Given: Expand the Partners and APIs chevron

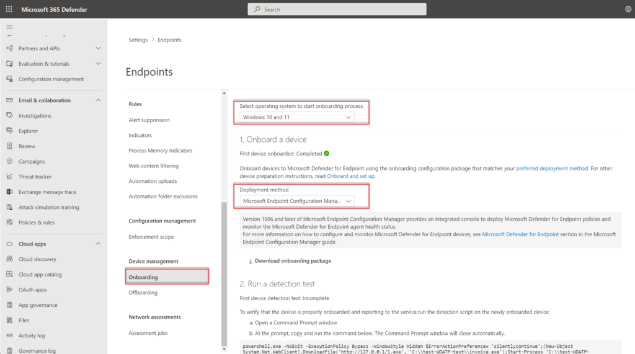Looking at the screenshot, I should click(x=98, y=48).
